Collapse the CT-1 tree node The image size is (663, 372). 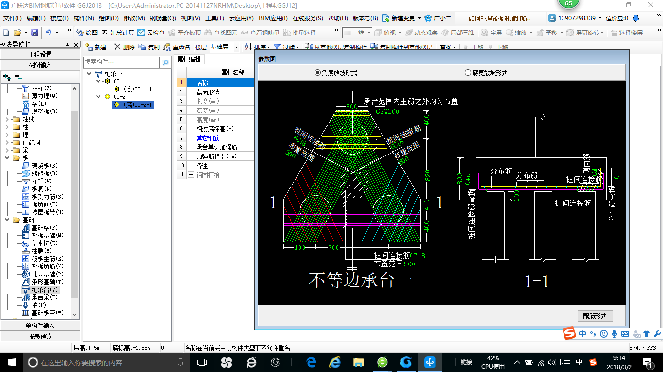(x=99, y=81)
